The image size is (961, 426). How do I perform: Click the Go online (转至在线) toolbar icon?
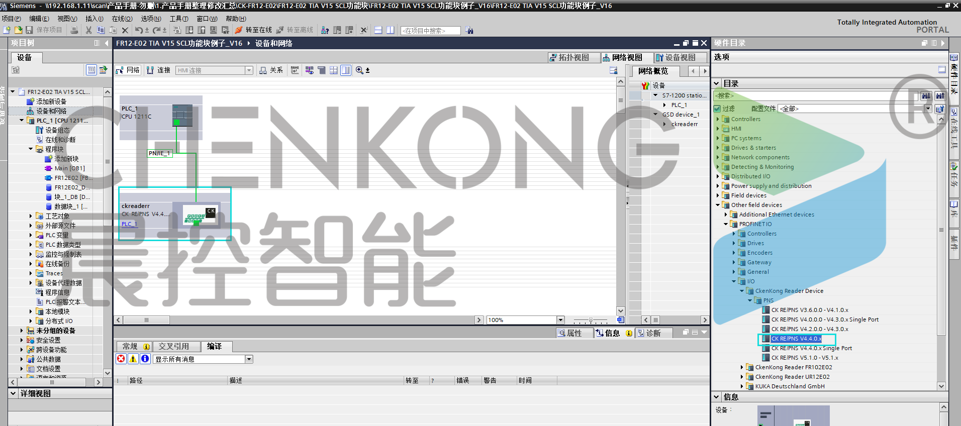(x=239, y=30)
